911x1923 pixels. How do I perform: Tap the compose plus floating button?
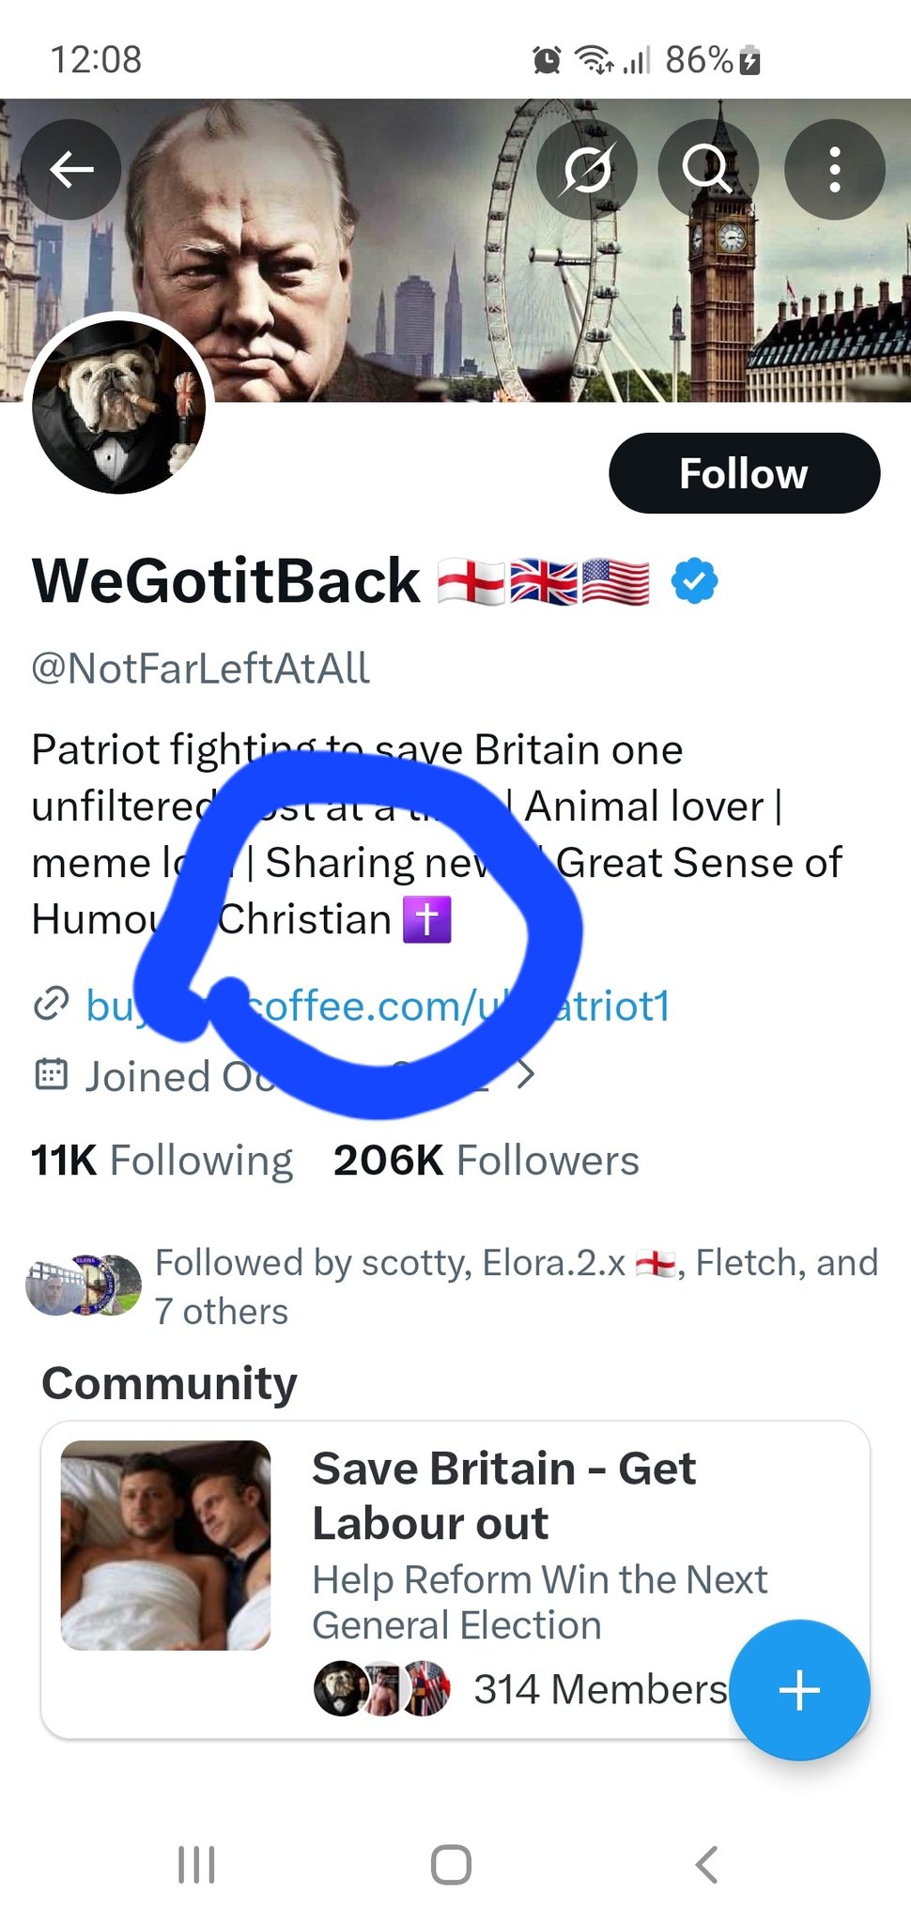coord(799,1690)
